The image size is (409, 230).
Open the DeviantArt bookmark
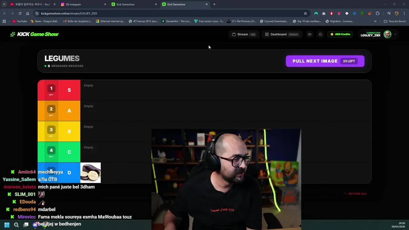pyautogui.click(x=176, y=21)
